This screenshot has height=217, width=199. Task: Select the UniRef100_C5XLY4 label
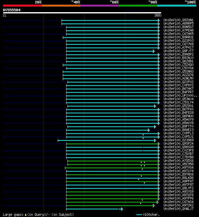[178, 102]
